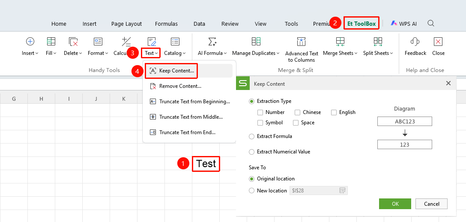Close the Keep Content dialog
Image resolution: width=466 pixels, height=222 pixels.
click(448, 84)
